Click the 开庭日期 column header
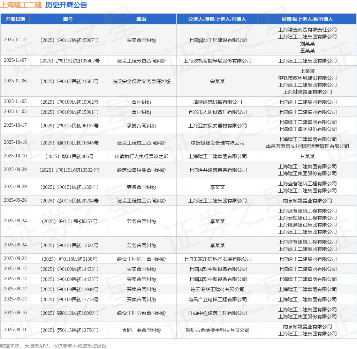 [15, 19]
